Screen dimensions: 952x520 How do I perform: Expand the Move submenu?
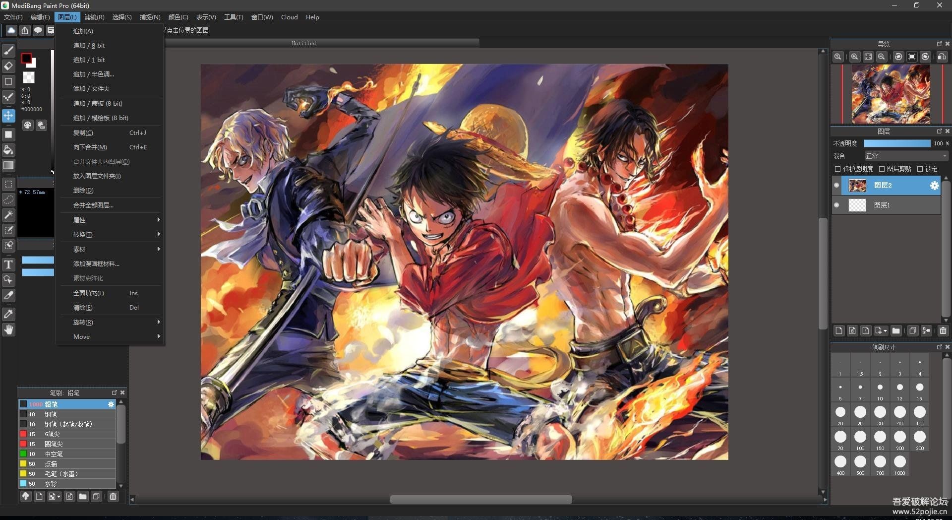[x=111, y=337]
